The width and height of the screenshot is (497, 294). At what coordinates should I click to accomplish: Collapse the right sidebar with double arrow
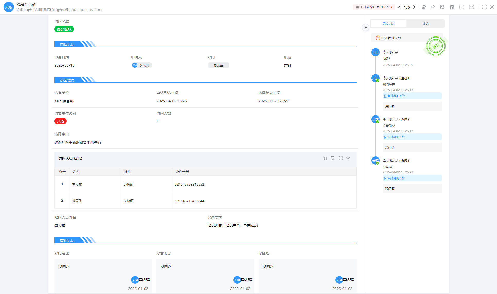click(x=365, y=28)
